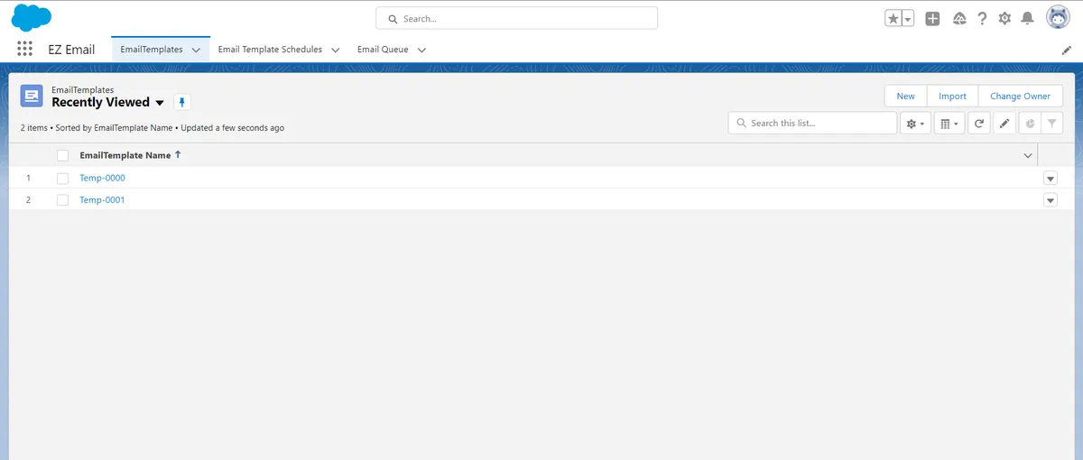
Task: Click the Salesforce cloud logo
Action: coord(31,17)
